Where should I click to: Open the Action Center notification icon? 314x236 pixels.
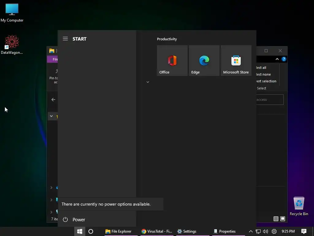[304, 231]
